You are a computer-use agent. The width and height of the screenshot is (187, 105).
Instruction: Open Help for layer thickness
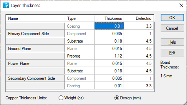(172, 42)
